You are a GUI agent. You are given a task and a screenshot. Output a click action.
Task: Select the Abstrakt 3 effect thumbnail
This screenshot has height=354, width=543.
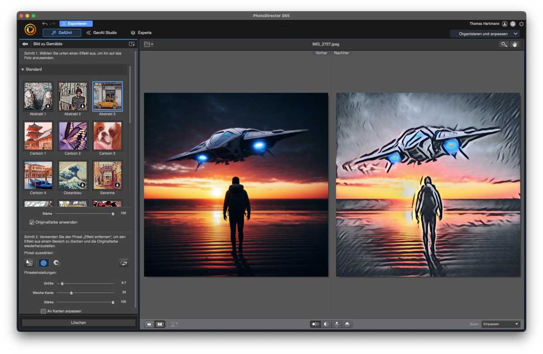point(107,96)
